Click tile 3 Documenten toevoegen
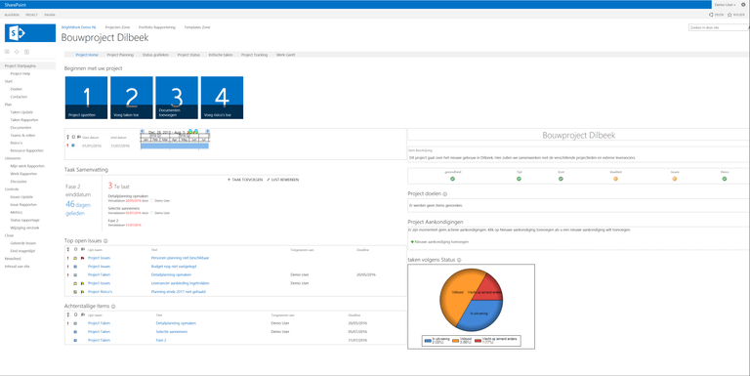 point(177,98)
